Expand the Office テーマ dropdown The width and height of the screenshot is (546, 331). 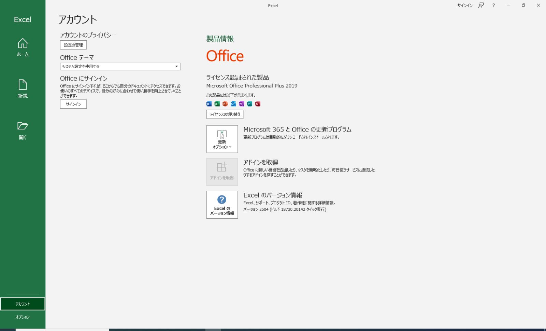(120, 67)
